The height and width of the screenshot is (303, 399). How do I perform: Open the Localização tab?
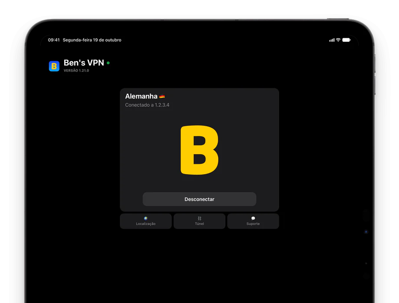click(x=146, y=221)
